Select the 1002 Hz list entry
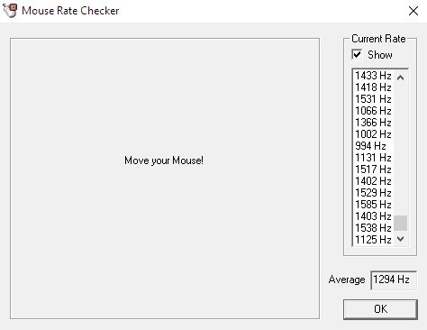The width and height of the screenshot is (427, 330). coord(374,134)
